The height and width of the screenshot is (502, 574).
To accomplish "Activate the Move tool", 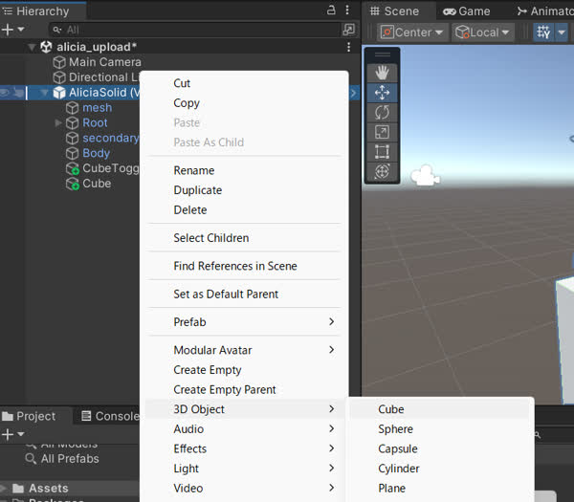I will point(382,93).
